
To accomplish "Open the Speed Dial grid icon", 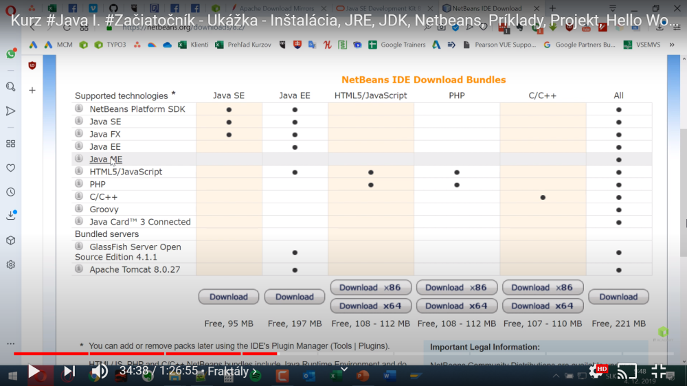I will pyautogui.click(x=10, y=144).
